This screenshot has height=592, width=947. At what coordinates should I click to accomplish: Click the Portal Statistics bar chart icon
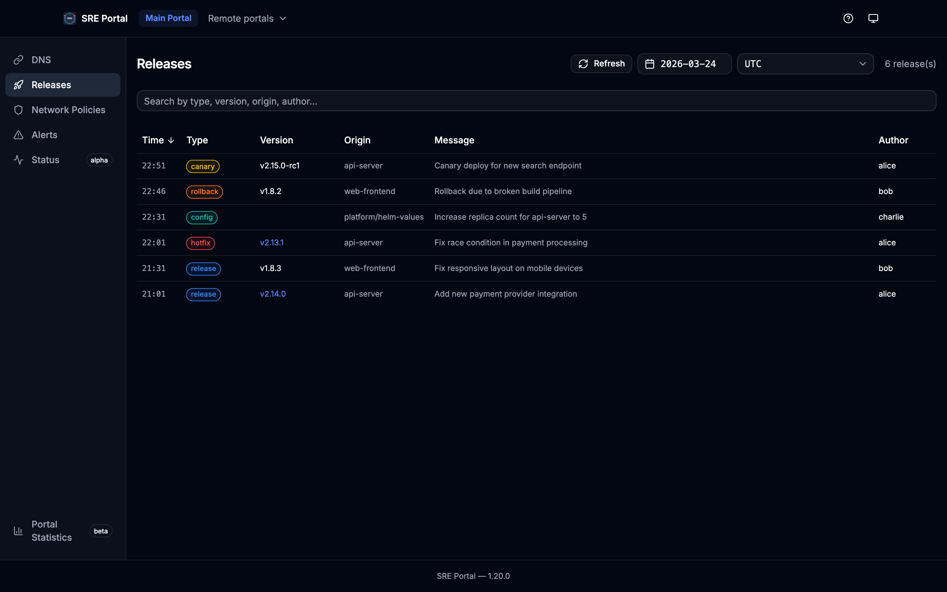pyautogui.click(x=18, y=530)
